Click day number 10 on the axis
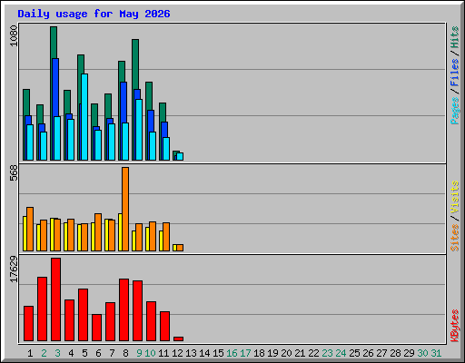The height and width of the screenshot is (363, 465). pyautogui.click(x=150, y=353)
